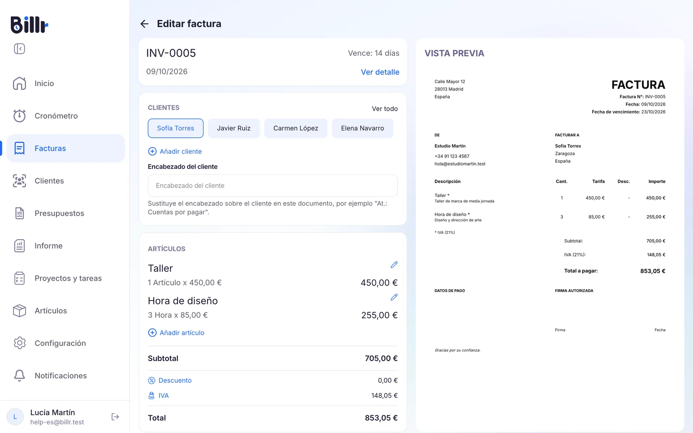Image resolution: width=693 pixels, height=433 pixels.
Task: Click Ver todo in Clientes section
Action: (385, 109)
